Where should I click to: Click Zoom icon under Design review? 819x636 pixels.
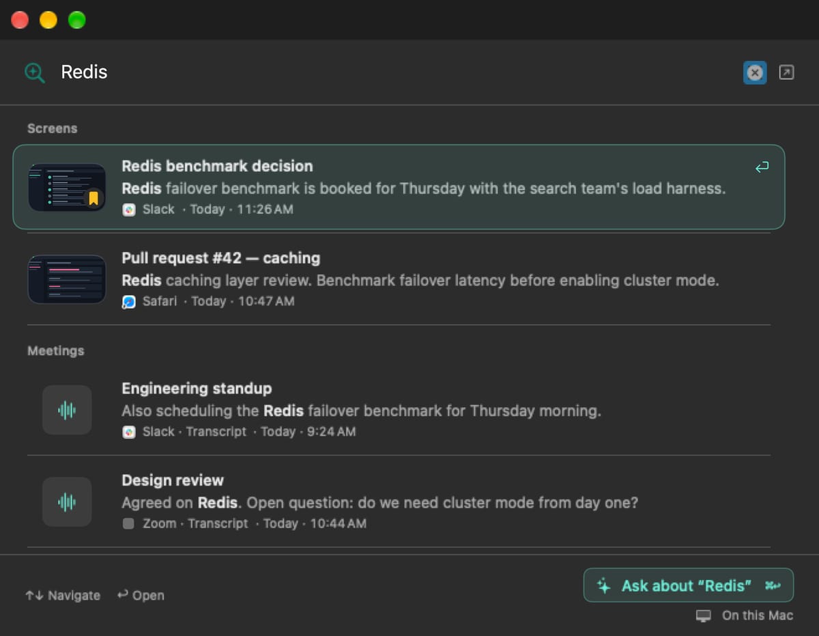(x=129, y=524)
